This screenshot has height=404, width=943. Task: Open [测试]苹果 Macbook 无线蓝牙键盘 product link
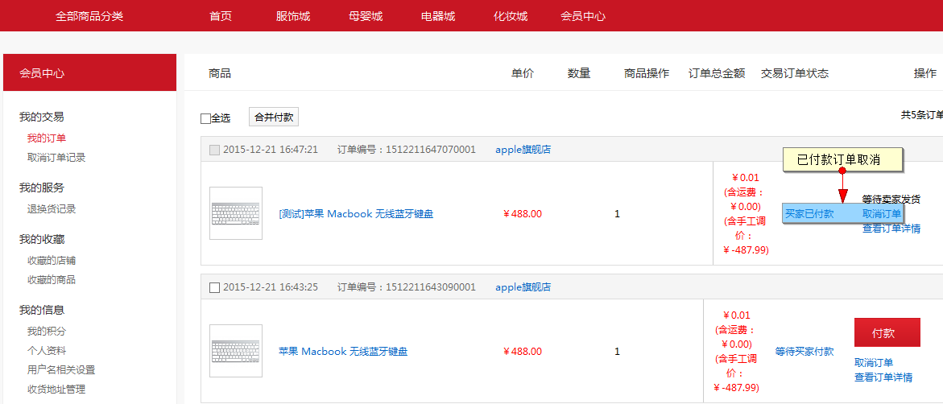pyautogui.click(x=356, y=213)
